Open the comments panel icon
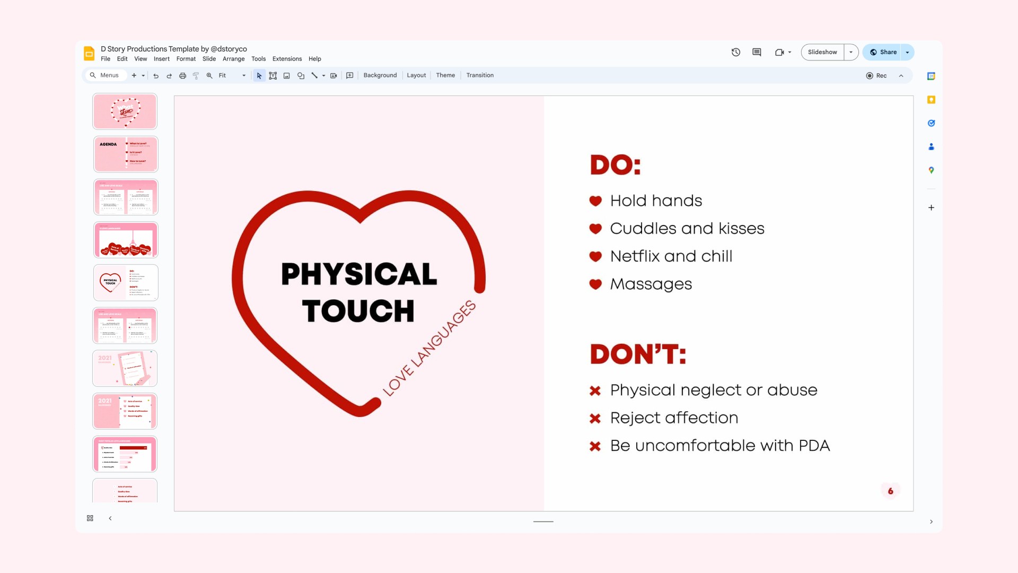Viewport: 1018px width, 573px height. click(757, 52)
